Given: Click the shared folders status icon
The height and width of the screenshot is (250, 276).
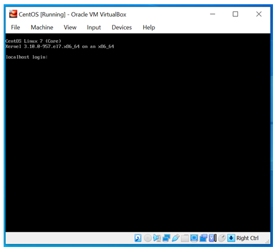Looking at the screenshot, I should click(185, 238).
